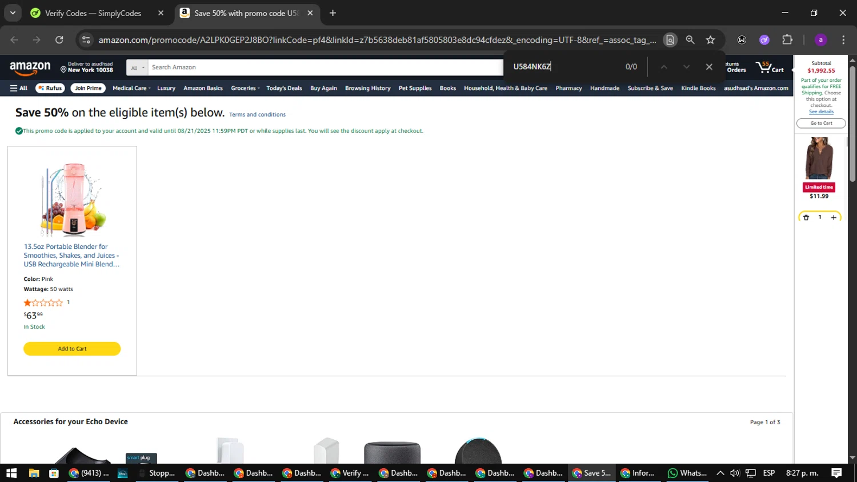Open the Windows notification center
The height and width of the screenshot is (482, 857).
tap(836, 473)
